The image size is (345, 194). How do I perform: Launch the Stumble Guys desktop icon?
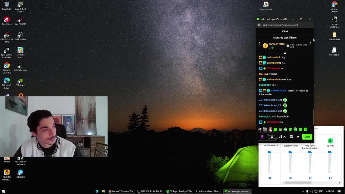coord(20,53)
